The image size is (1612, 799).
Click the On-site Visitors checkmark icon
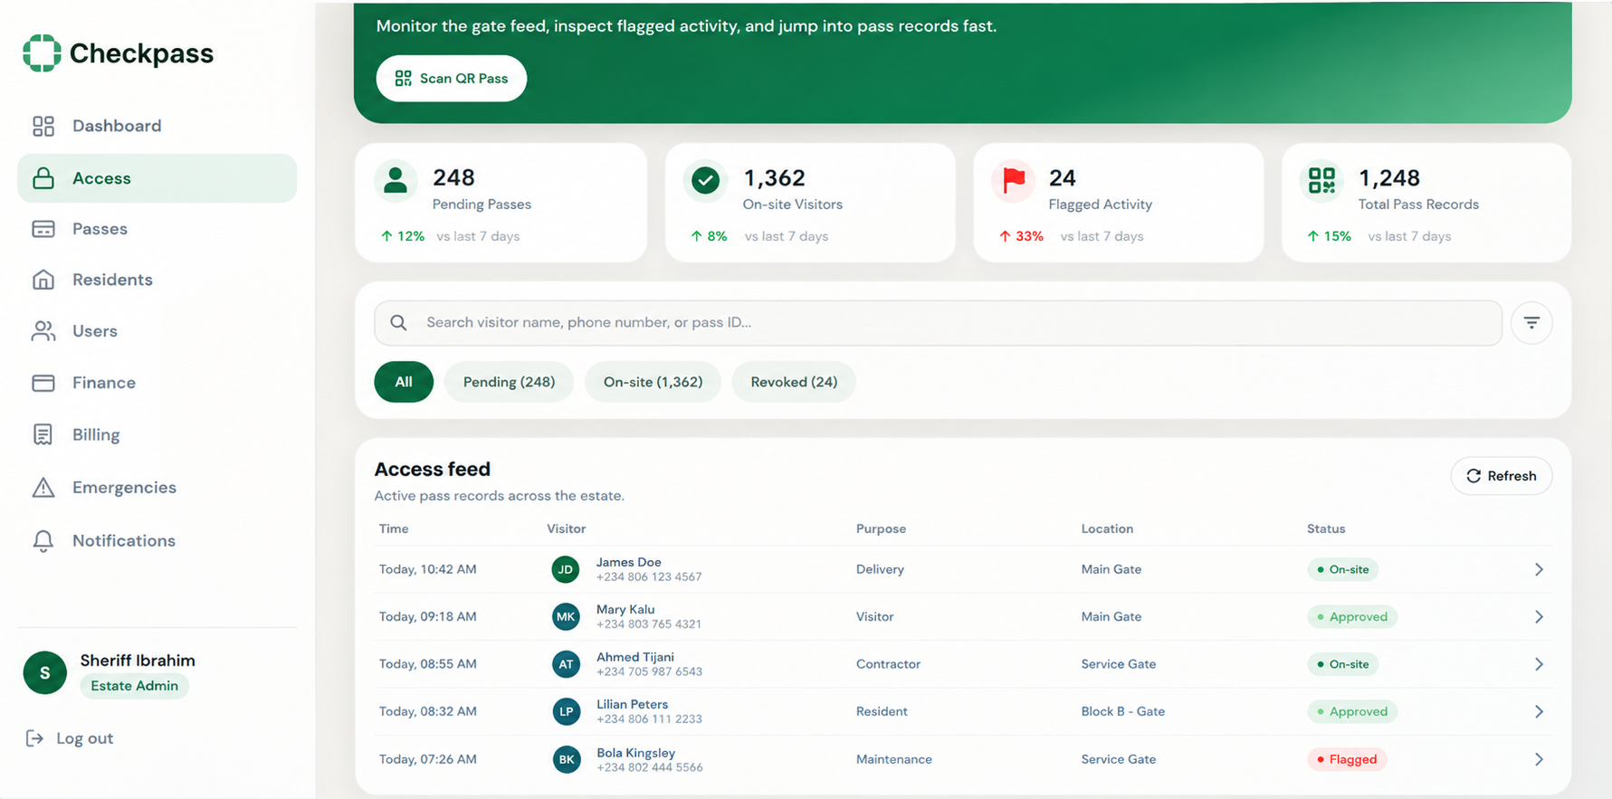tap(705, 180)
